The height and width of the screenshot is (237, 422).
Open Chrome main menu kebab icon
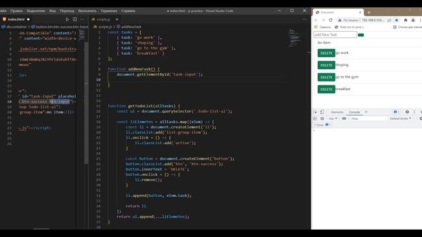click(x=421, y=20)
